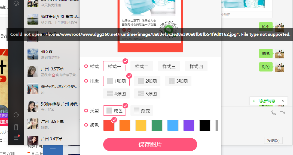Choose the 3张图 layout
This screenshot has width=293, height=155.
[x=178, y=81]
